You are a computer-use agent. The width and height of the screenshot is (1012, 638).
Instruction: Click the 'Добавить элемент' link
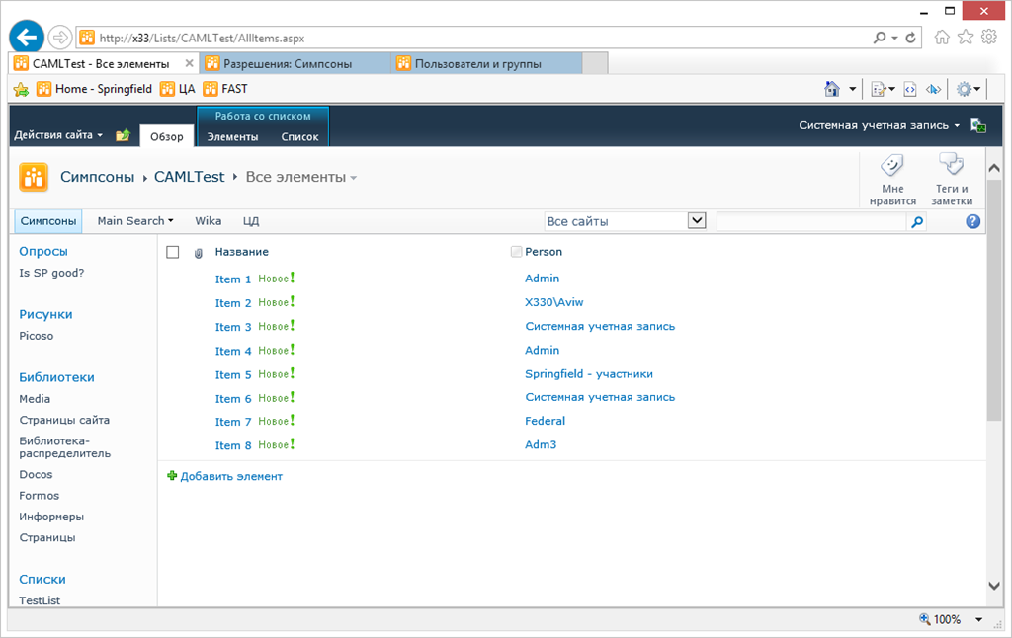pyautogui.click(x=231, y=476)
